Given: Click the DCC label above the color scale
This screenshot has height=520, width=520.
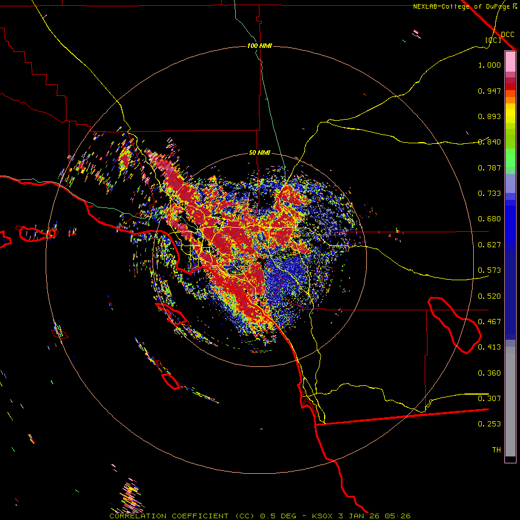Looking at the screenshot, I should [x=508, y=35].
